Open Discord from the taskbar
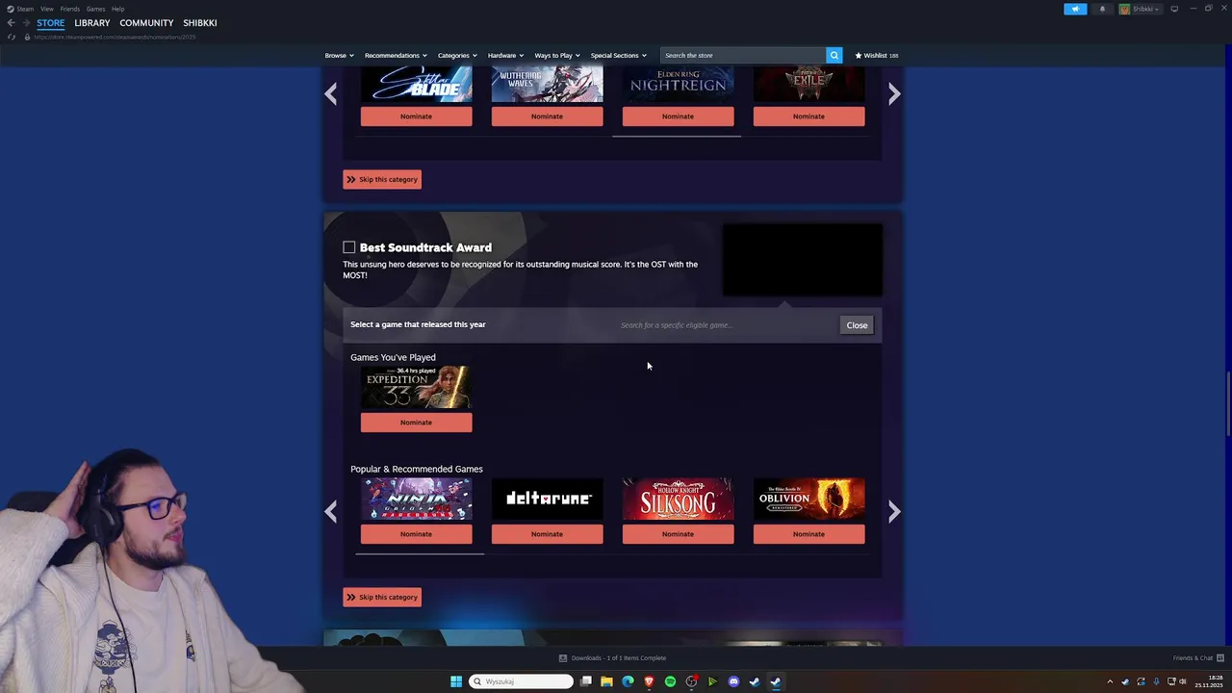Image resolution: width=1232 pixels, height=693 pixels. pos(733,681)
